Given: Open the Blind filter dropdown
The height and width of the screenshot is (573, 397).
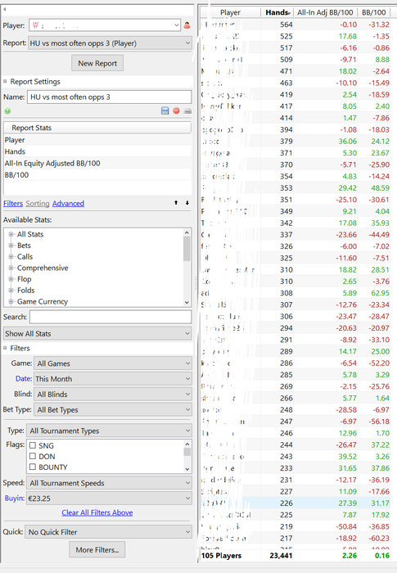Looking at the screenshot, I should 113,395.
